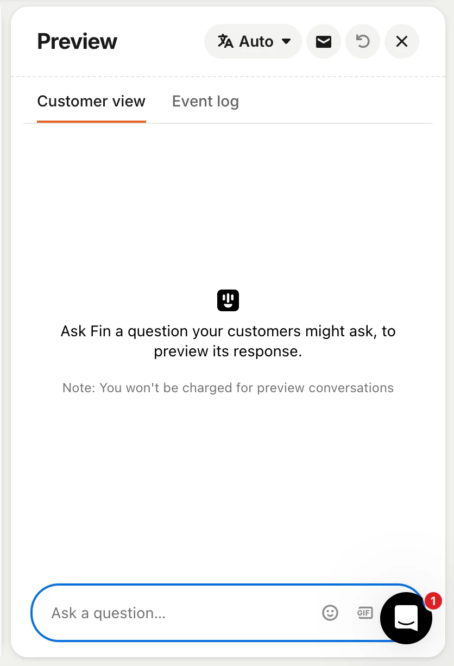The height and width of the screenshot is (666, 454).
Task: Open the GIF picker icon
Action: [x=364, y=613]
